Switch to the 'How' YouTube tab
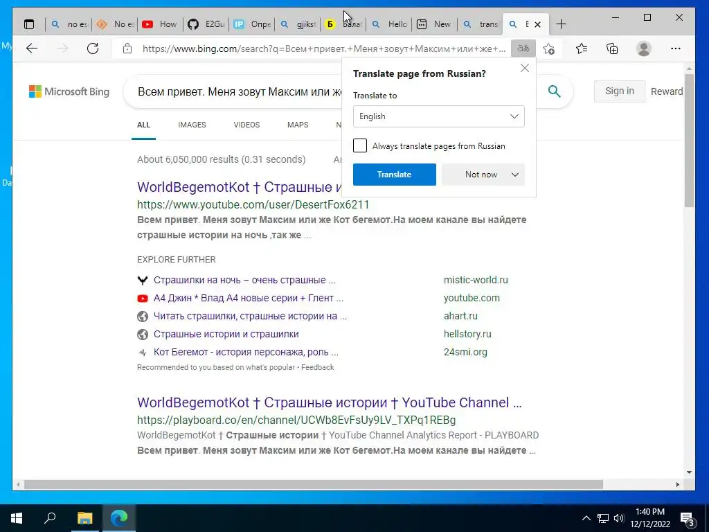 point(160,24)
